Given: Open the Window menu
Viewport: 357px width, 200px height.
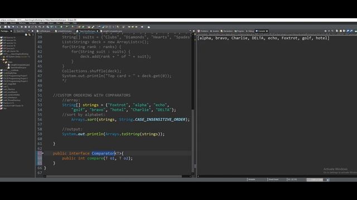Looking at the screenshot, I should (x=66, y=23).
